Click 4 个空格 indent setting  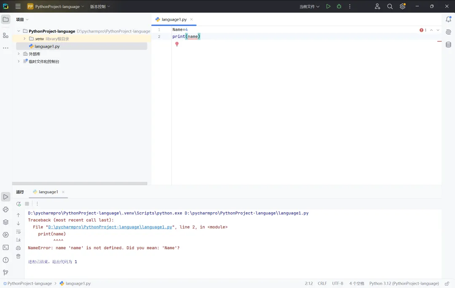tap(357, 284)
